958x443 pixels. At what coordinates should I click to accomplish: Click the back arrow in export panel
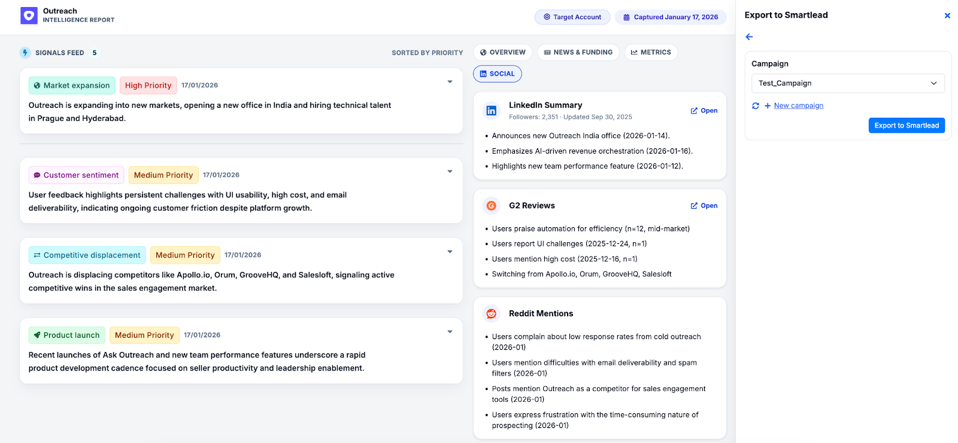(x=749, y=37)
